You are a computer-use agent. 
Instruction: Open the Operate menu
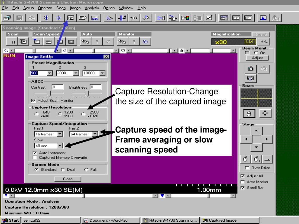coord(45,8)
